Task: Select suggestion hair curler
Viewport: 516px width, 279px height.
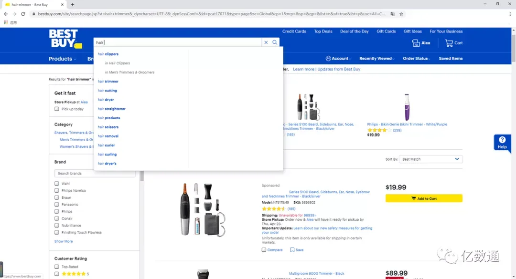Action: [x=106, y=145]
